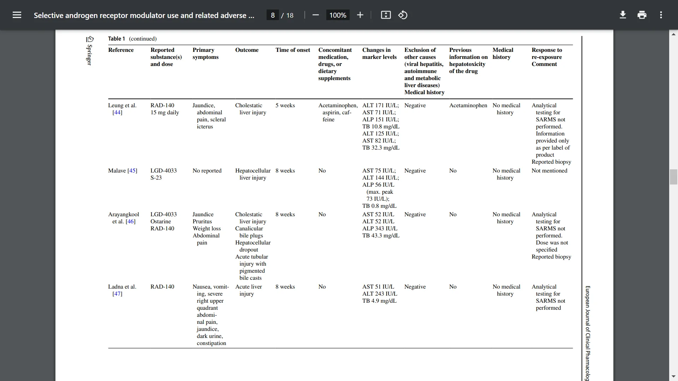Viewport: 678px width, 381px height.
Task: Click 'Arayangkool et al.' reference text
Action: pyautogui.click(x=124, y=218)
